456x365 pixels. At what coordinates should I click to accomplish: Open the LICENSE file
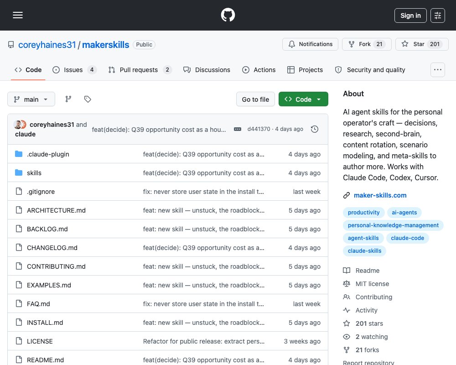(40, 341)
